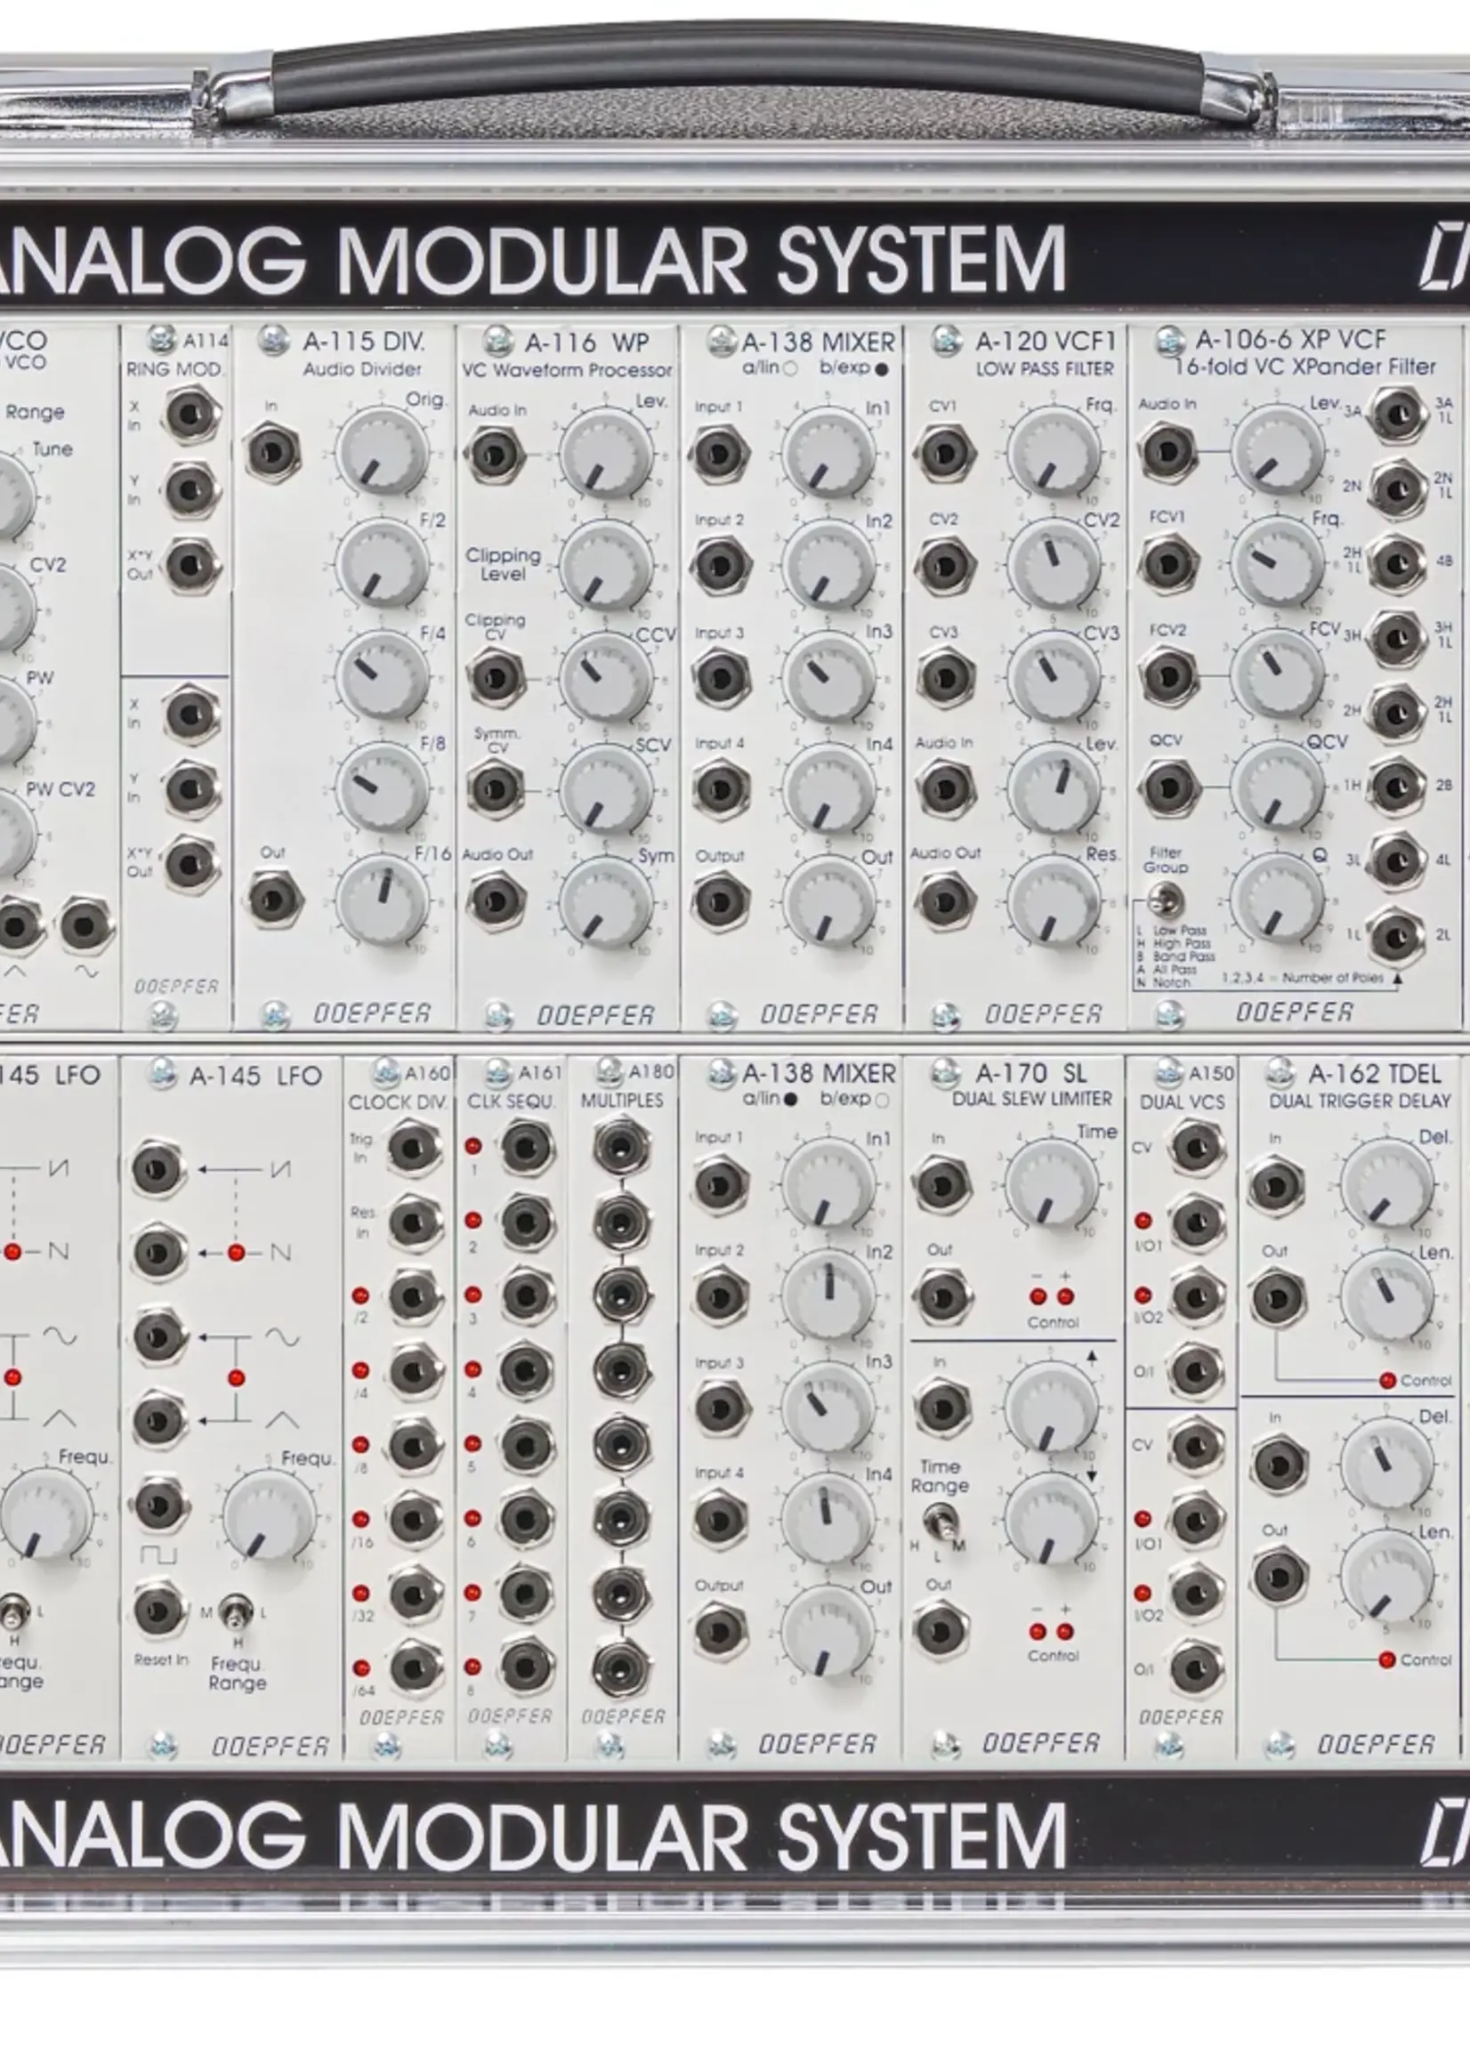Screen dimensions: 1470x2058
Task: Click the upper X*Y Out jack on A114 RING MOD.
Action: pos(191,565)
